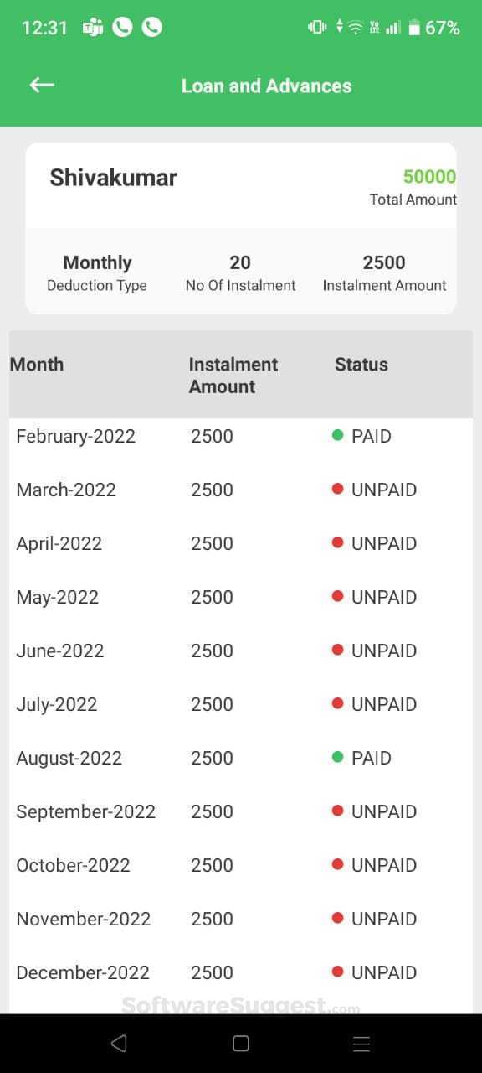Image resolution: width=482 pixels, height=1073 pixels.
Task: Toggle the PAID status dot for August-2022
Action: click(339, 758)
